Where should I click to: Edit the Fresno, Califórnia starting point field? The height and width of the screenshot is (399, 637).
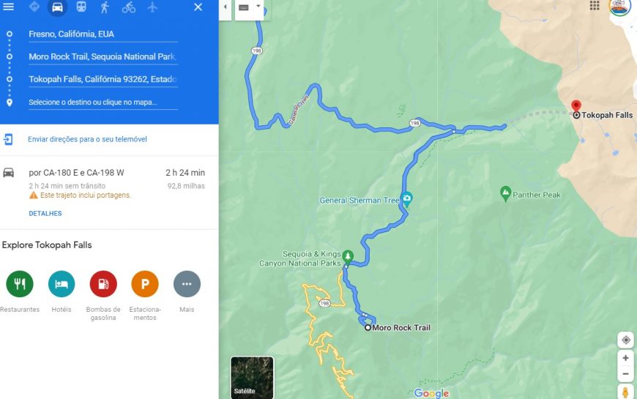(103, 34)
